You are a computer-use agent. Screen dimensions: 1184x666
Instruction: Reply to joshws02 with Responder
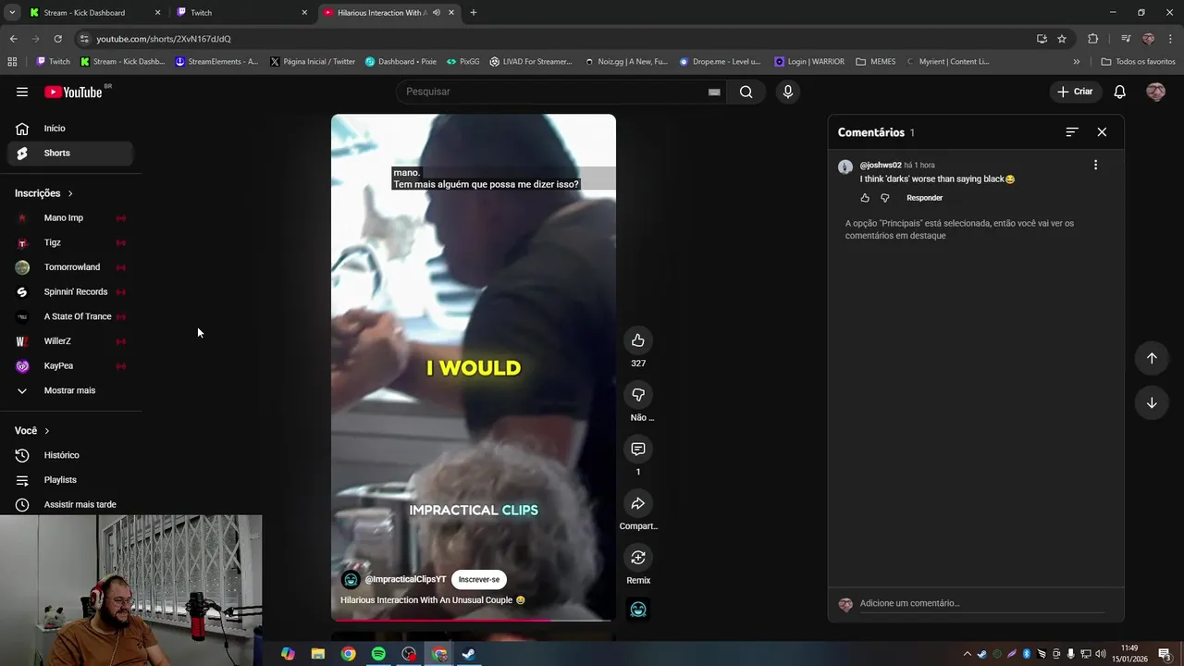tap(924, 198)
